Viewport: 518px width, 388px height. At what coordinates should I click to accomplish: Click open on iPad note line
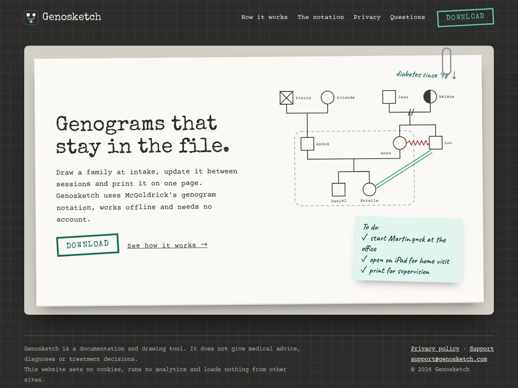405,260
